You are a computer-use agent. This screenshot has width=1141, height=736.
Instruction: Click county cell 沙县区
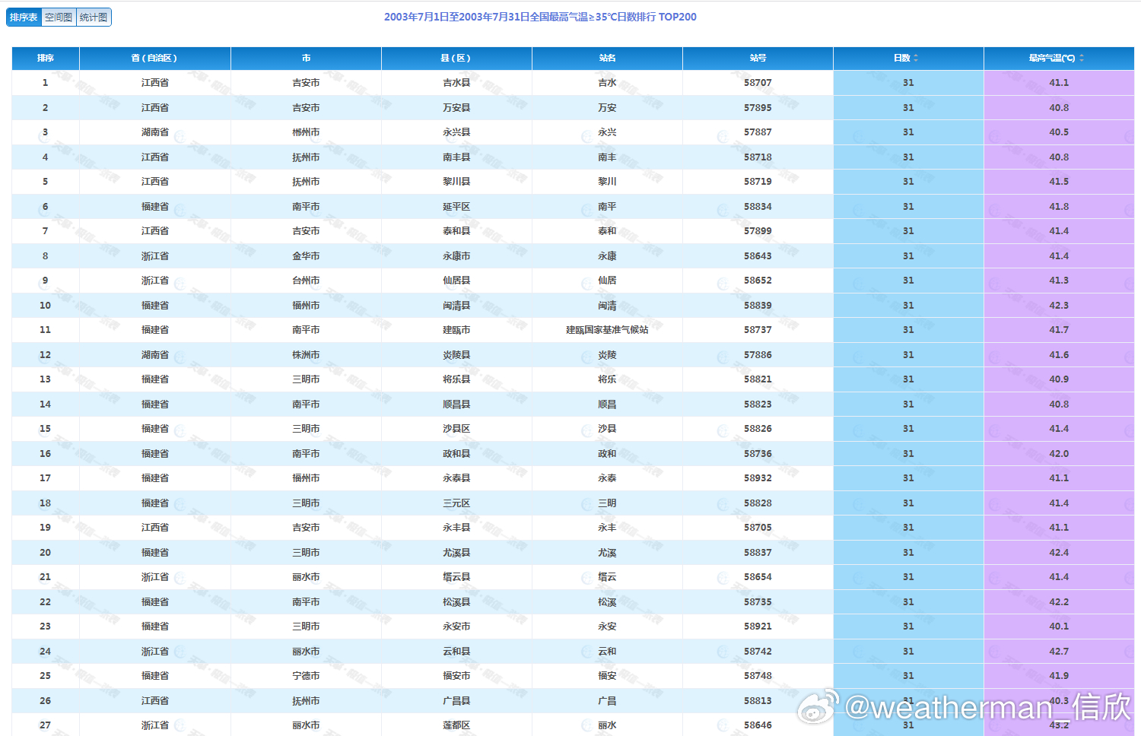(x=456, y=429)
